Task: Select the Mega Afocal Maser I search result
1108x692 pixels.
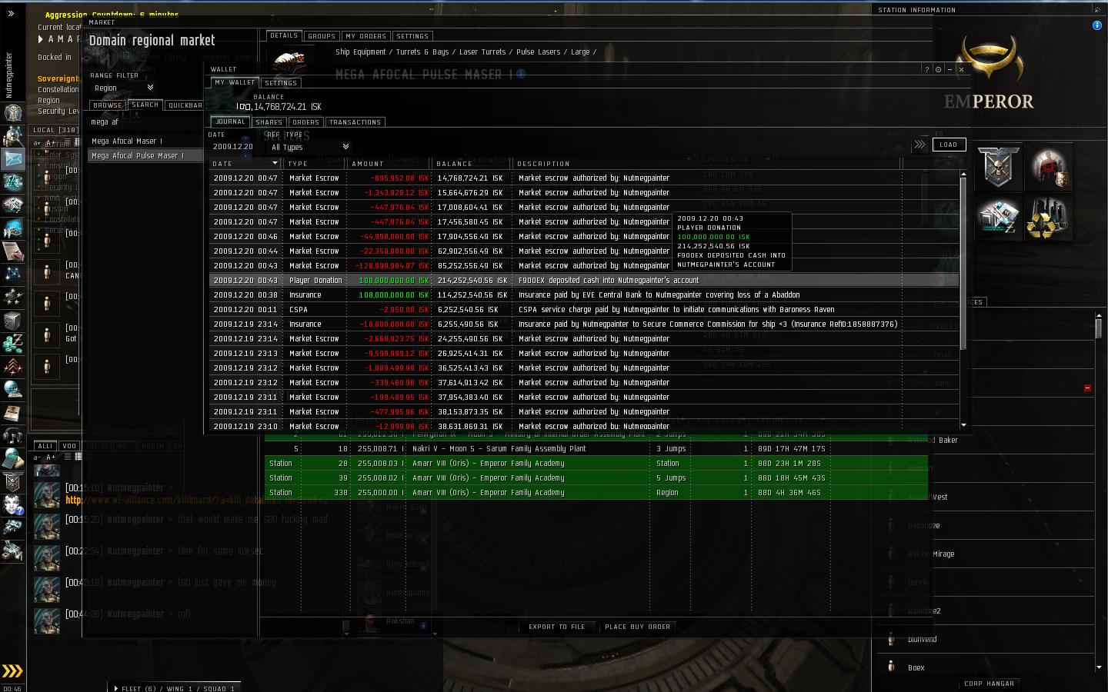Action: [145, 141]
